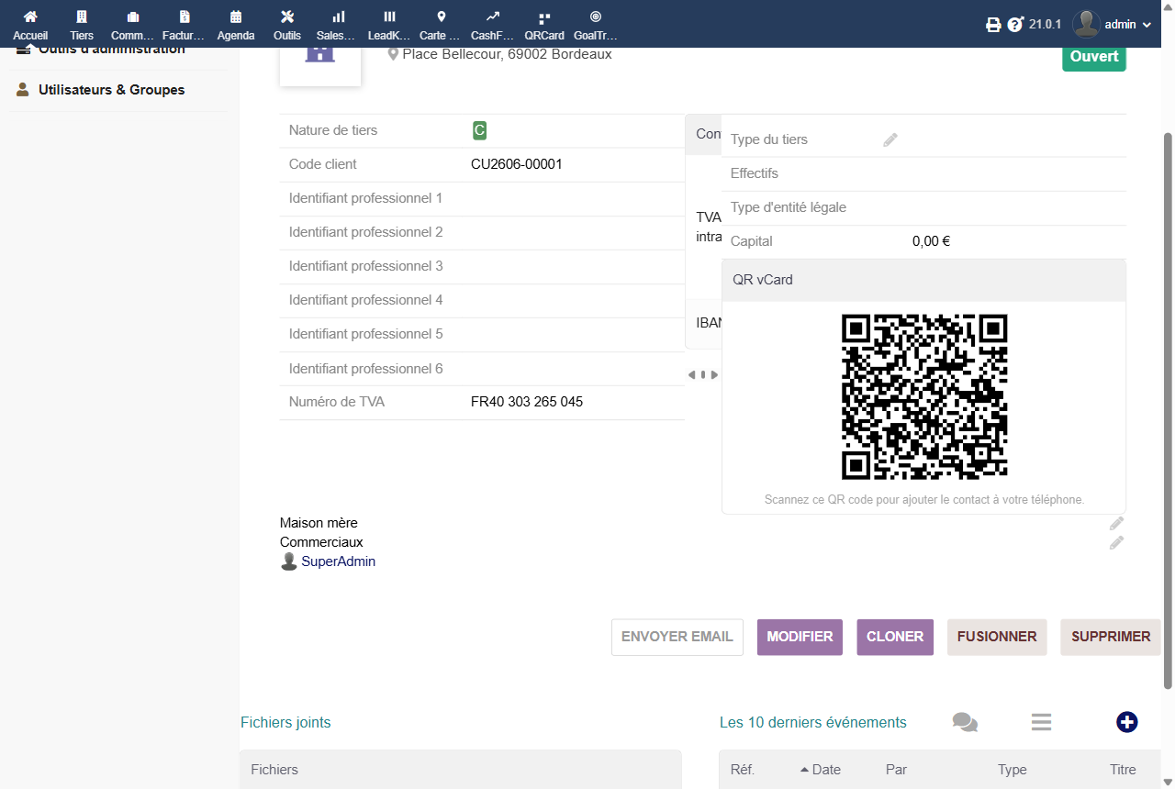Click the printer icon in the top bar
The image size is (1175, 789).
(x=993, y=25)
